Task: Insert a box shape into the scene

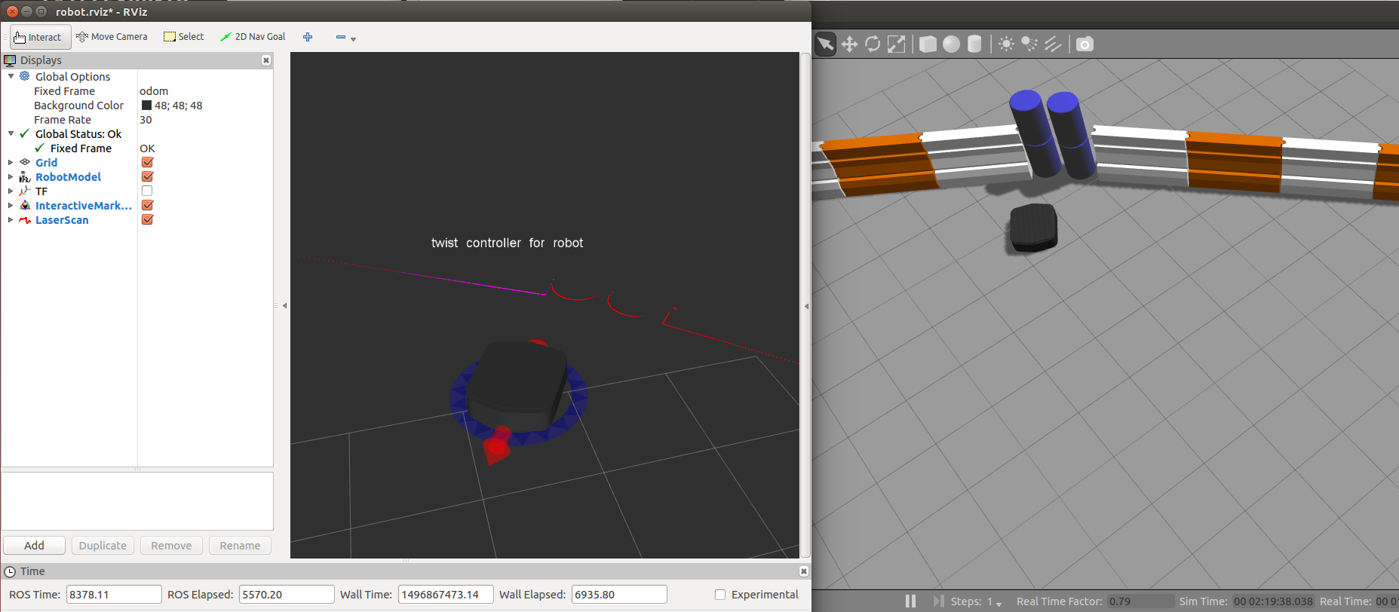Action: (x=928, y=44)
